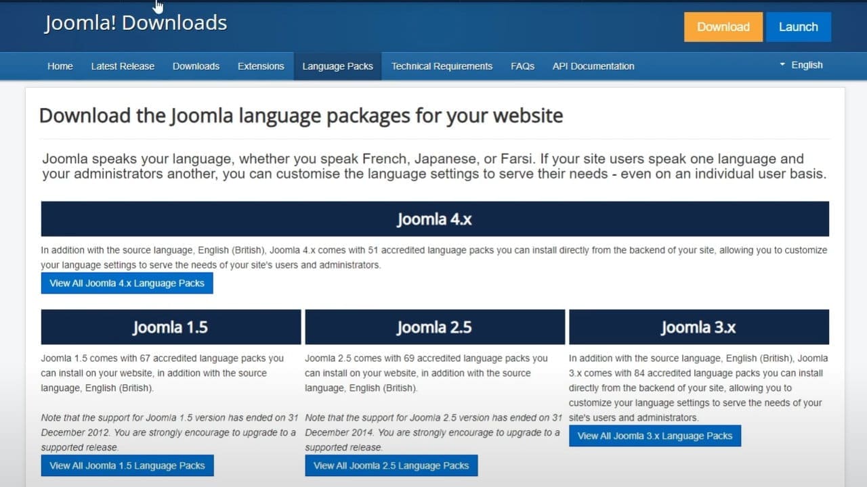Screen dimensions: 867x487
Task: View All Joomla 2.5 Language Packs
Action: [x=392, y=465]
